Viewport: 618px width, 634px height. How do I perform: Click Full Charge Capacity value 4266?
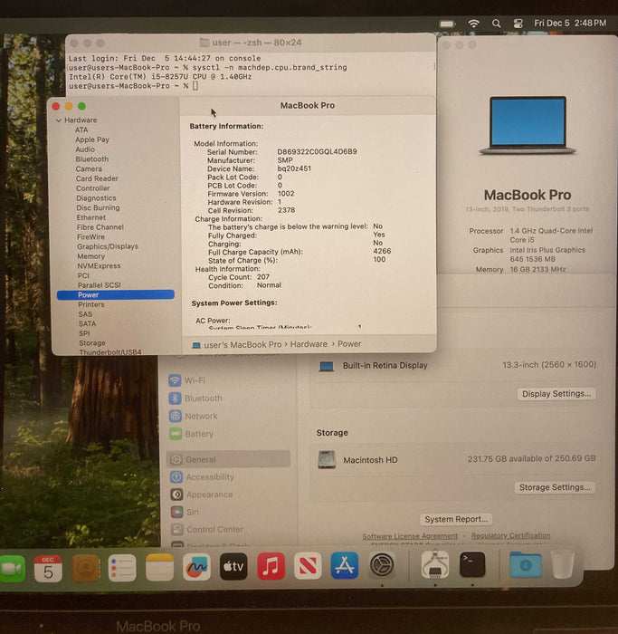coord(382,252)
